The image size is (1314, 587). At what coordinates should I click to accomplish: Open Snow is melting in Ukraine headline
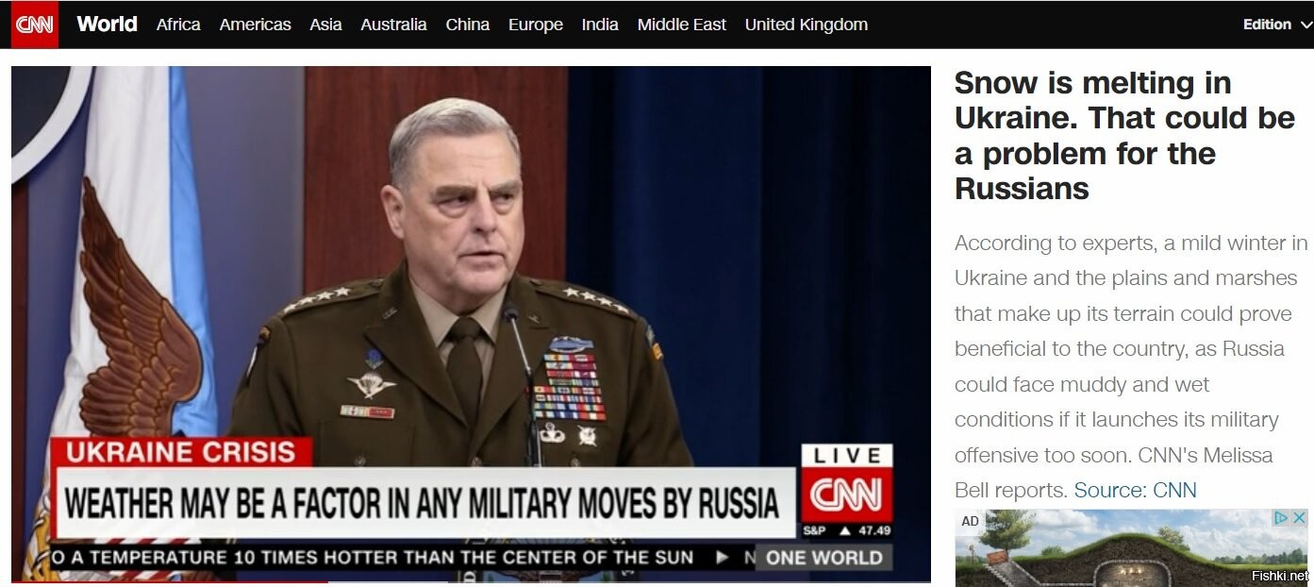(1124, 136)
